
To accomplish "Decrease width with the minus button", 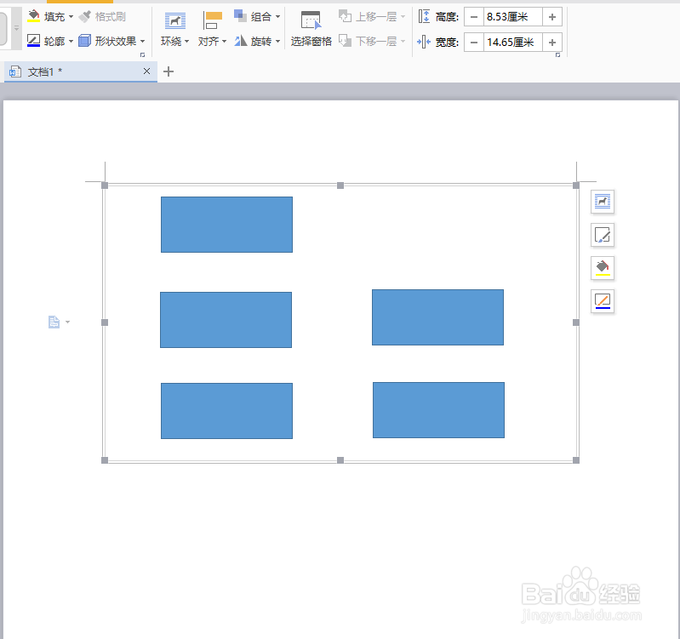I will pyautogui.click(x=474, y=42).
